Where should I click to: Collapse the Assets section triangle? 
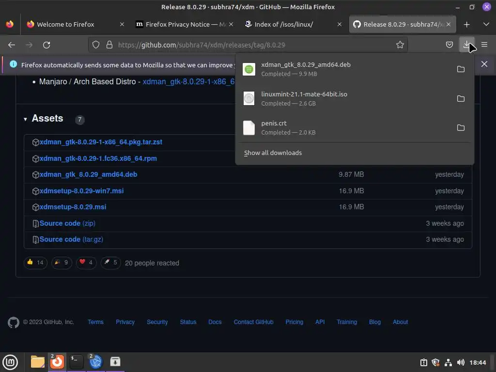coord(25,119)
